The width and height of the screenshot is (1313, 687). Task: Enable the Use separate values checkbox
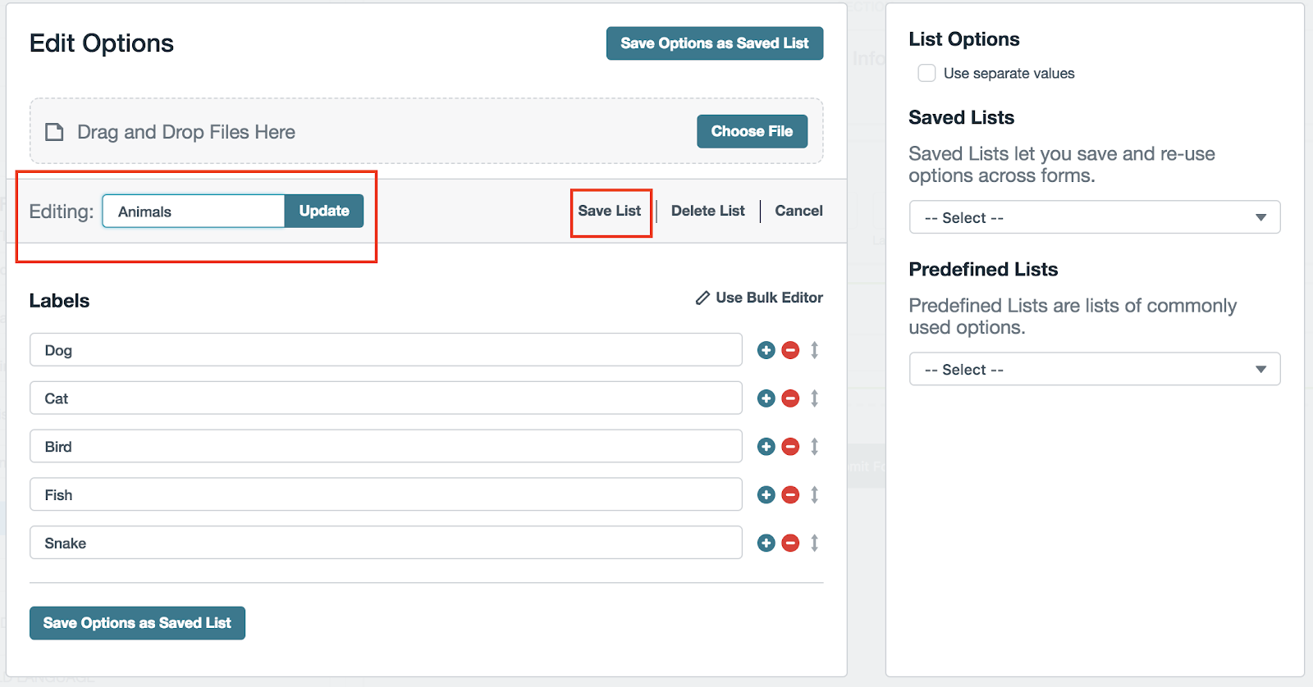(926, 73)
